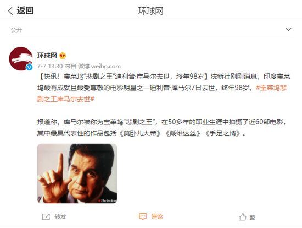This screenshot has height=228, width=302.
Task: Click the orange comment bubble icon
Action: point(143,216)
